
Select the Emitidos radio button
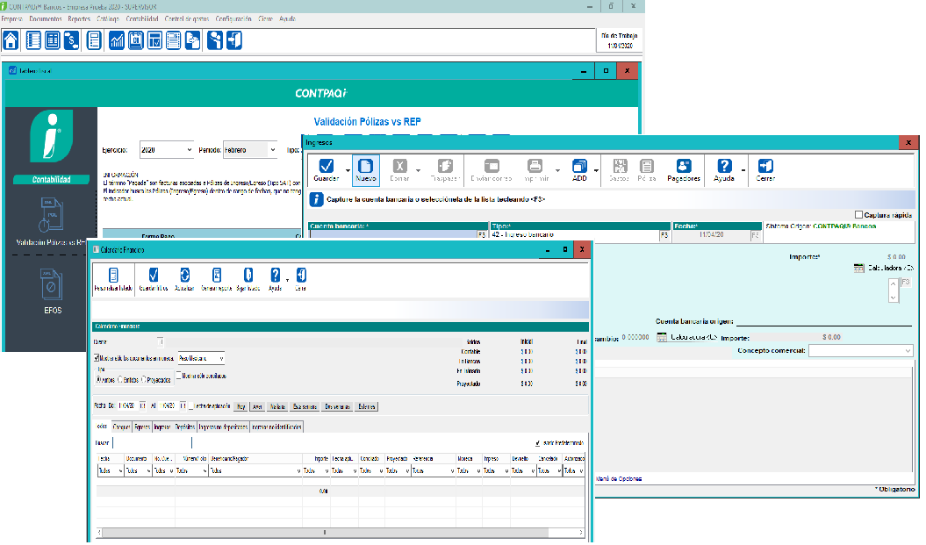[x=120, y=380]
